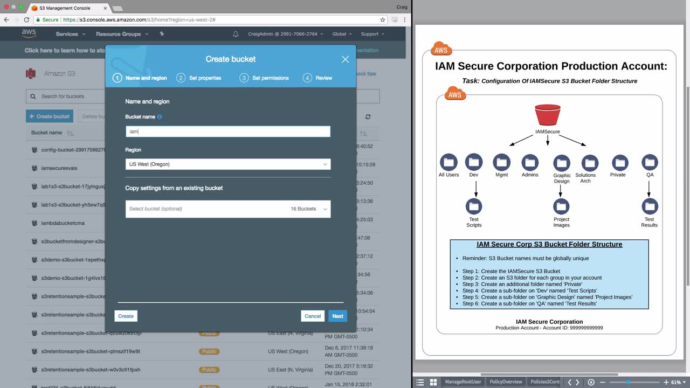Go to the Review step
Viewport: 690px width, 388px height.
[318, 78]
